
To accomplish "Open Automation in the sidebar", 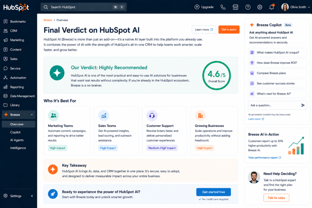I will pos(18,78).
